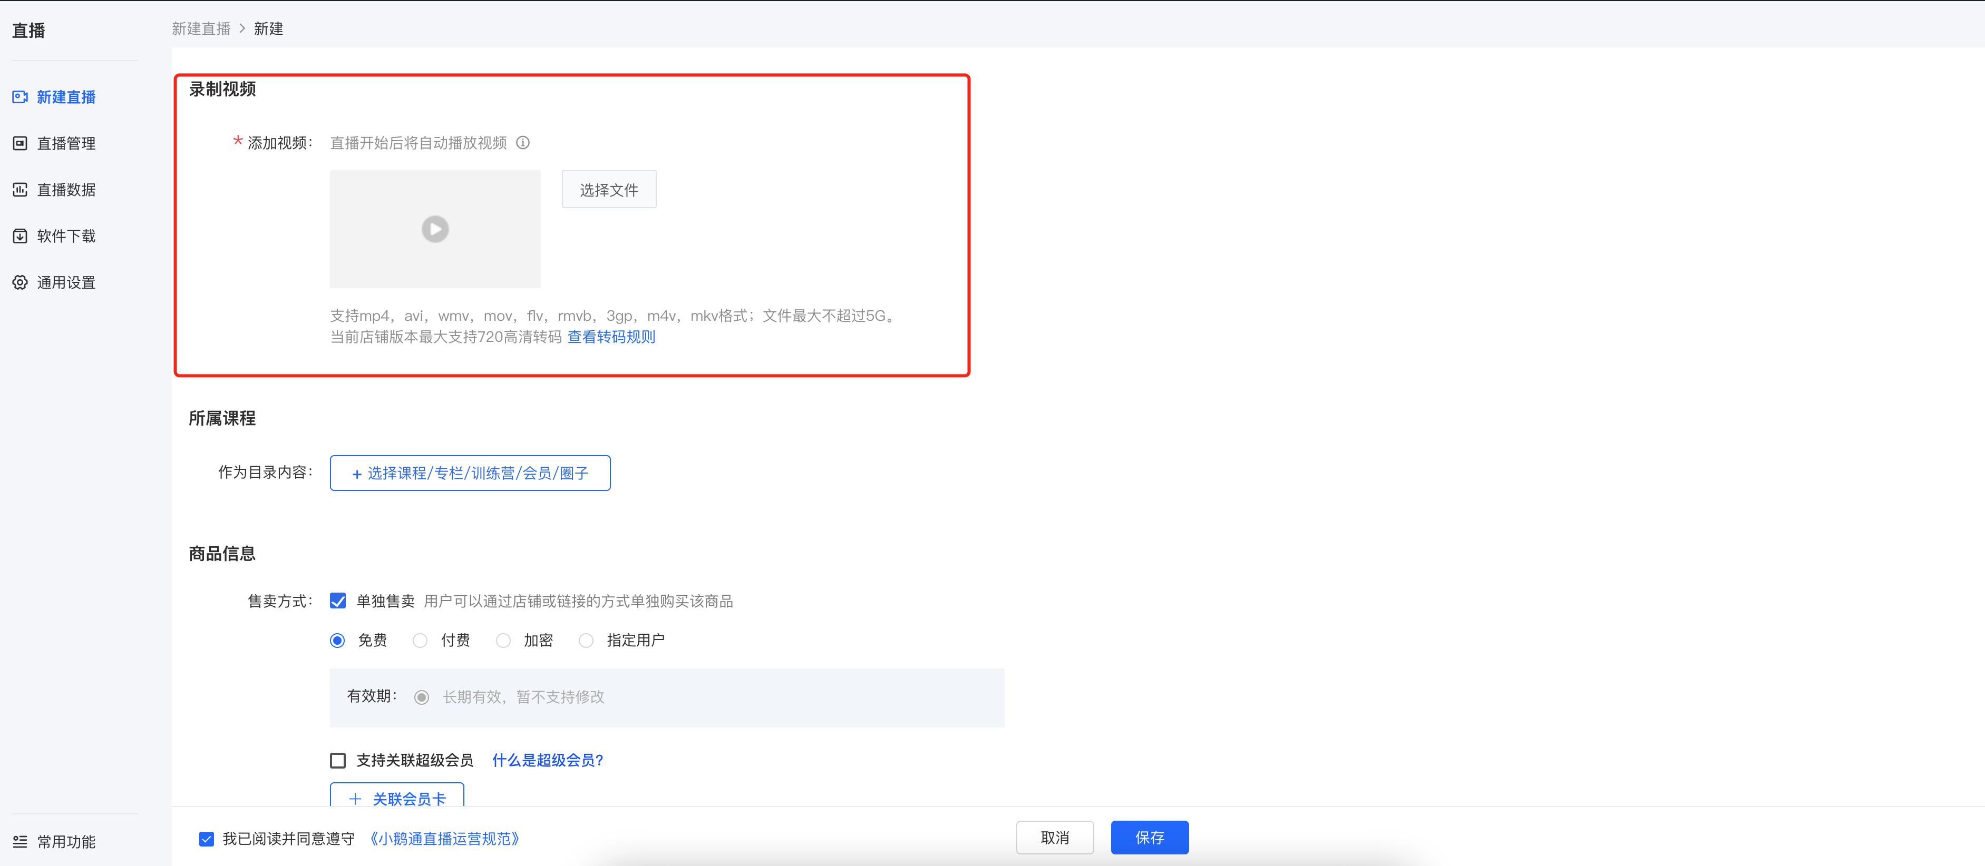This screenshot has height=866, width=1985.
Task: Select the 加密 radio option
Action: (503, 641)
